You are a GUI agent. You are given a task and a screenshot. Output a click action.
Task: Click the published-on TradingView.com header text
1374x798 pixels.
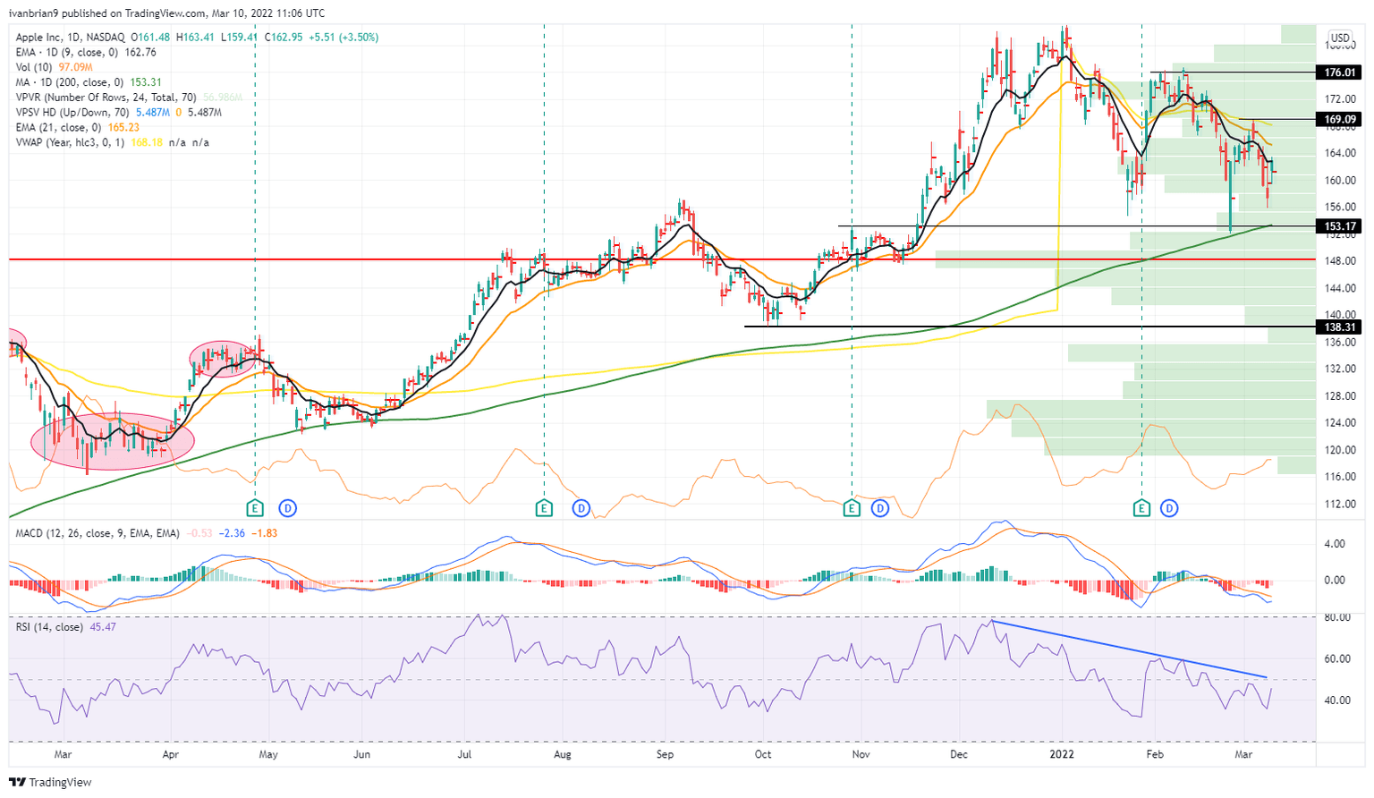tap(169, 13)
